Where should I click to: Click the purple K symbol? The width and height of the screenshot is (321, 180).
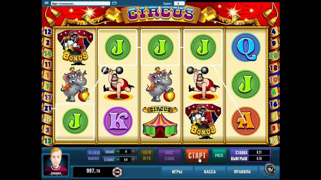coord(118,121)
